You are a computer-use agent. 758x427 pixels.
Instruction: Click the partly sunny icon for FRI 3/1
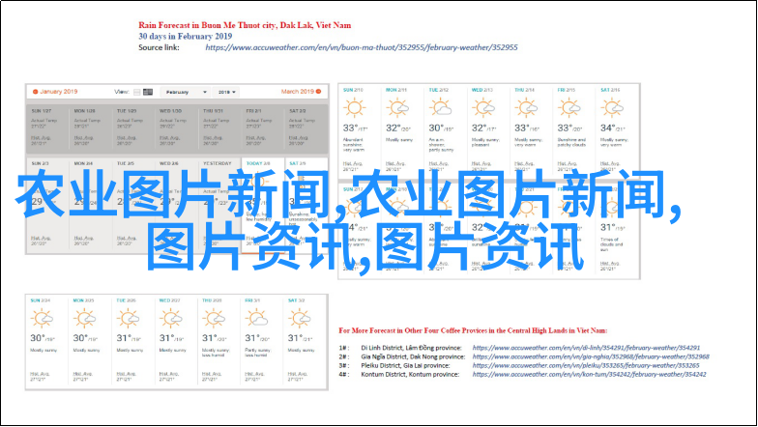point(256,319)
